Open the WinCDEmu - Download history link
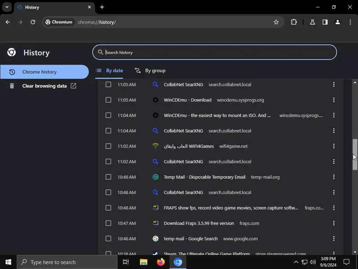The image size is (358, 269). point(187,100)
